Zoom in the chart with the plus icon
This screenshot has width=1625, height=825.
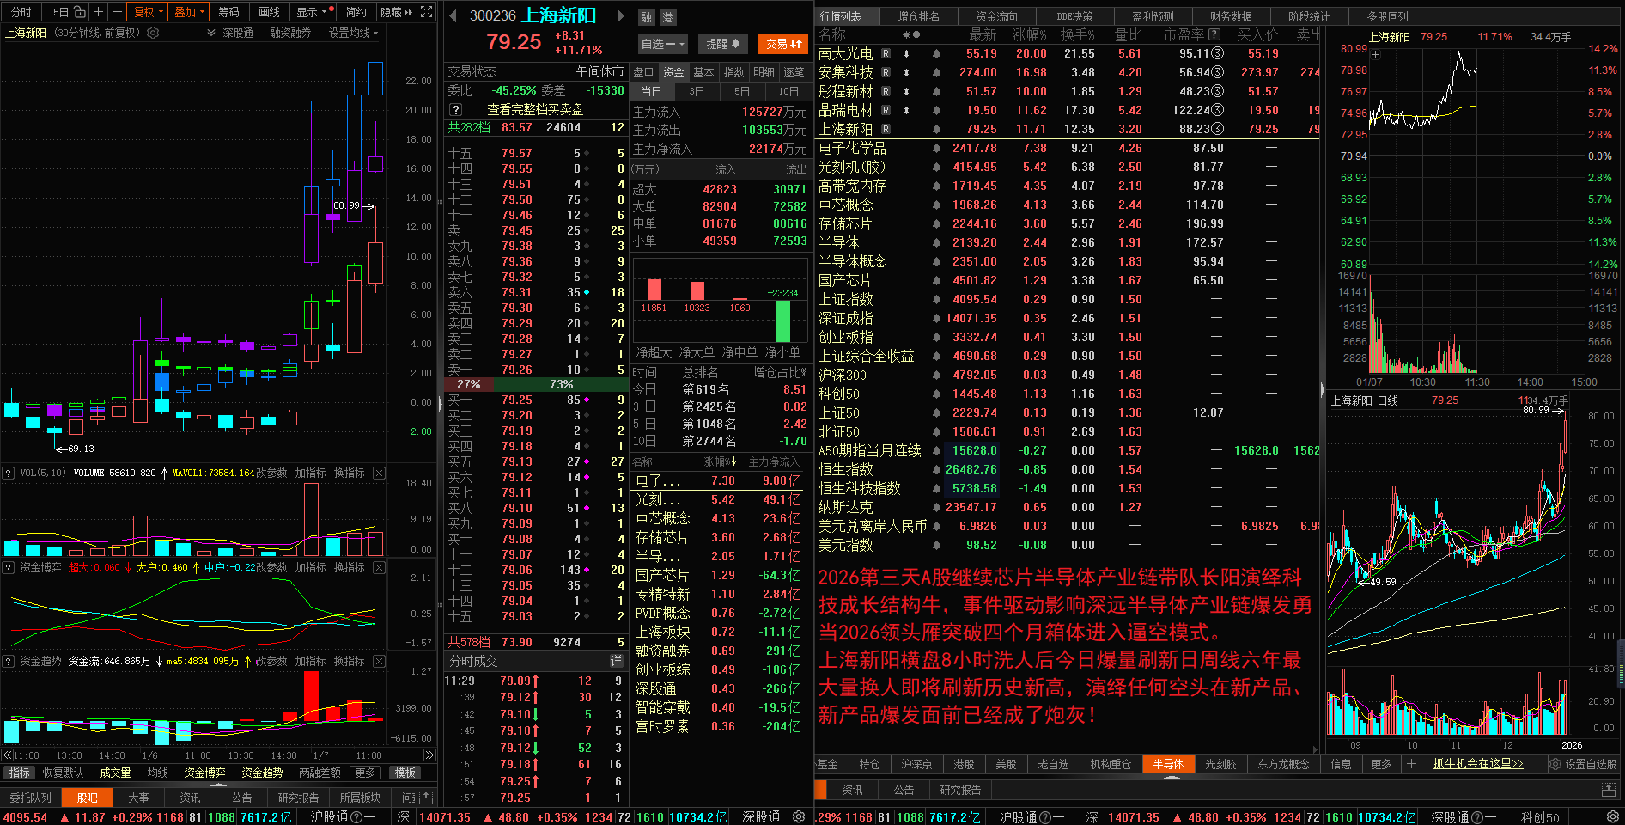point(98,12)
